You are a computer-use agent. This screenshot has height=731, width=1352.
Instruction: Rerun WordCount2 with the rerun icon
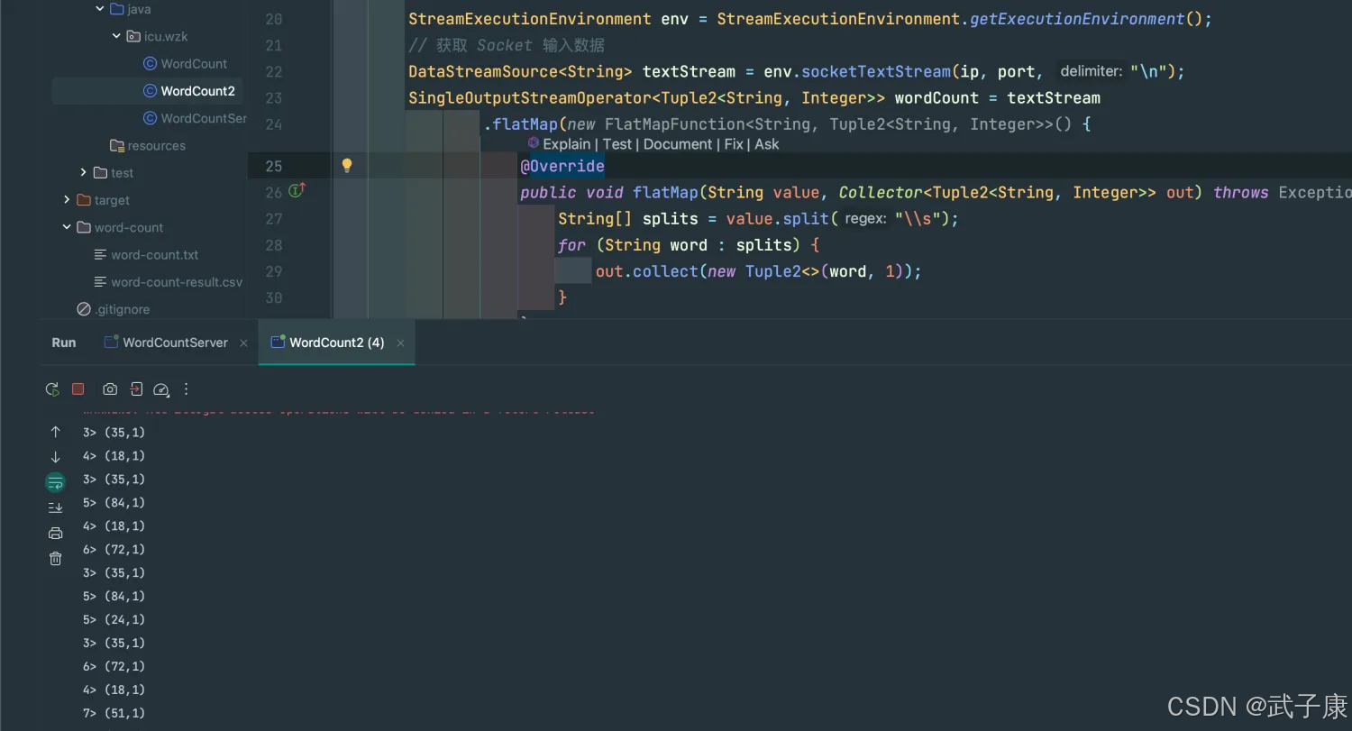(x=52, y=389)
